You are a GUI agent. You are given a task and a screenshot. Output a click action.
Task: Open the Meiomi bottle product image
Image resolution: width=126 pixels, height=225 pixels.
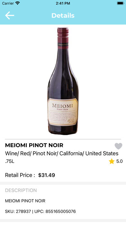pyautogui.click(x=63, y=81)
